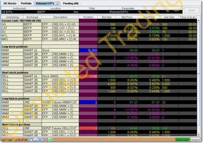Click the minimize-to-bar icon in status bar
Screen dimensions: 203x143
point(35,140)
